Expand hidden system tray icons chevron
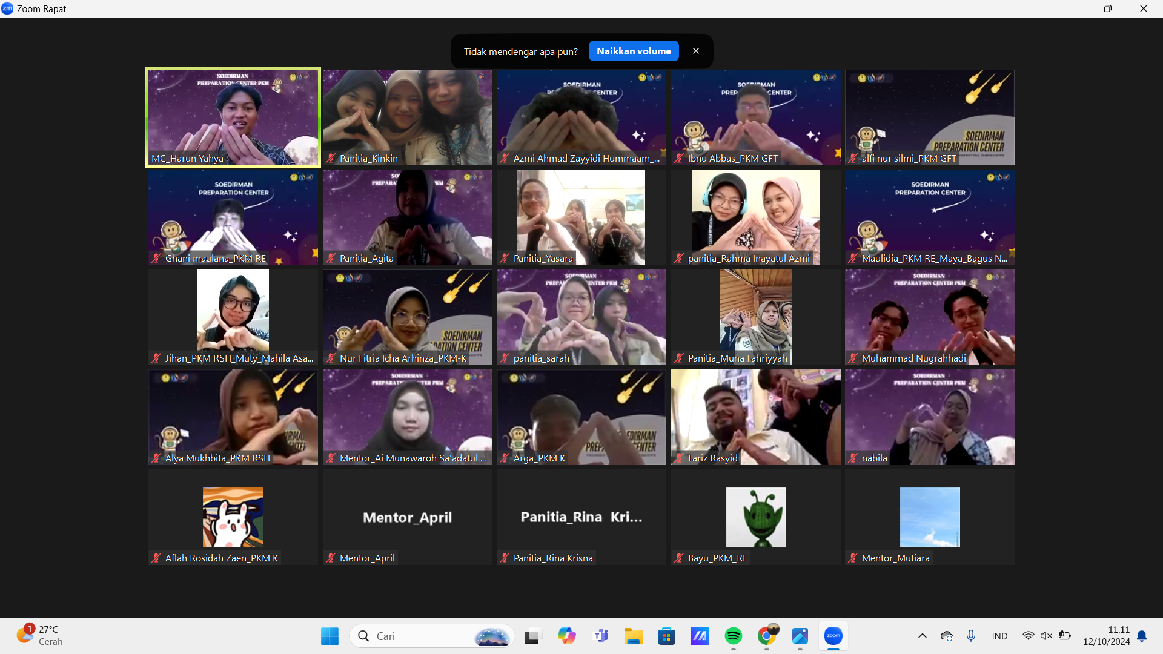Screen dimensions: 1163x654 tap(923, 636)
